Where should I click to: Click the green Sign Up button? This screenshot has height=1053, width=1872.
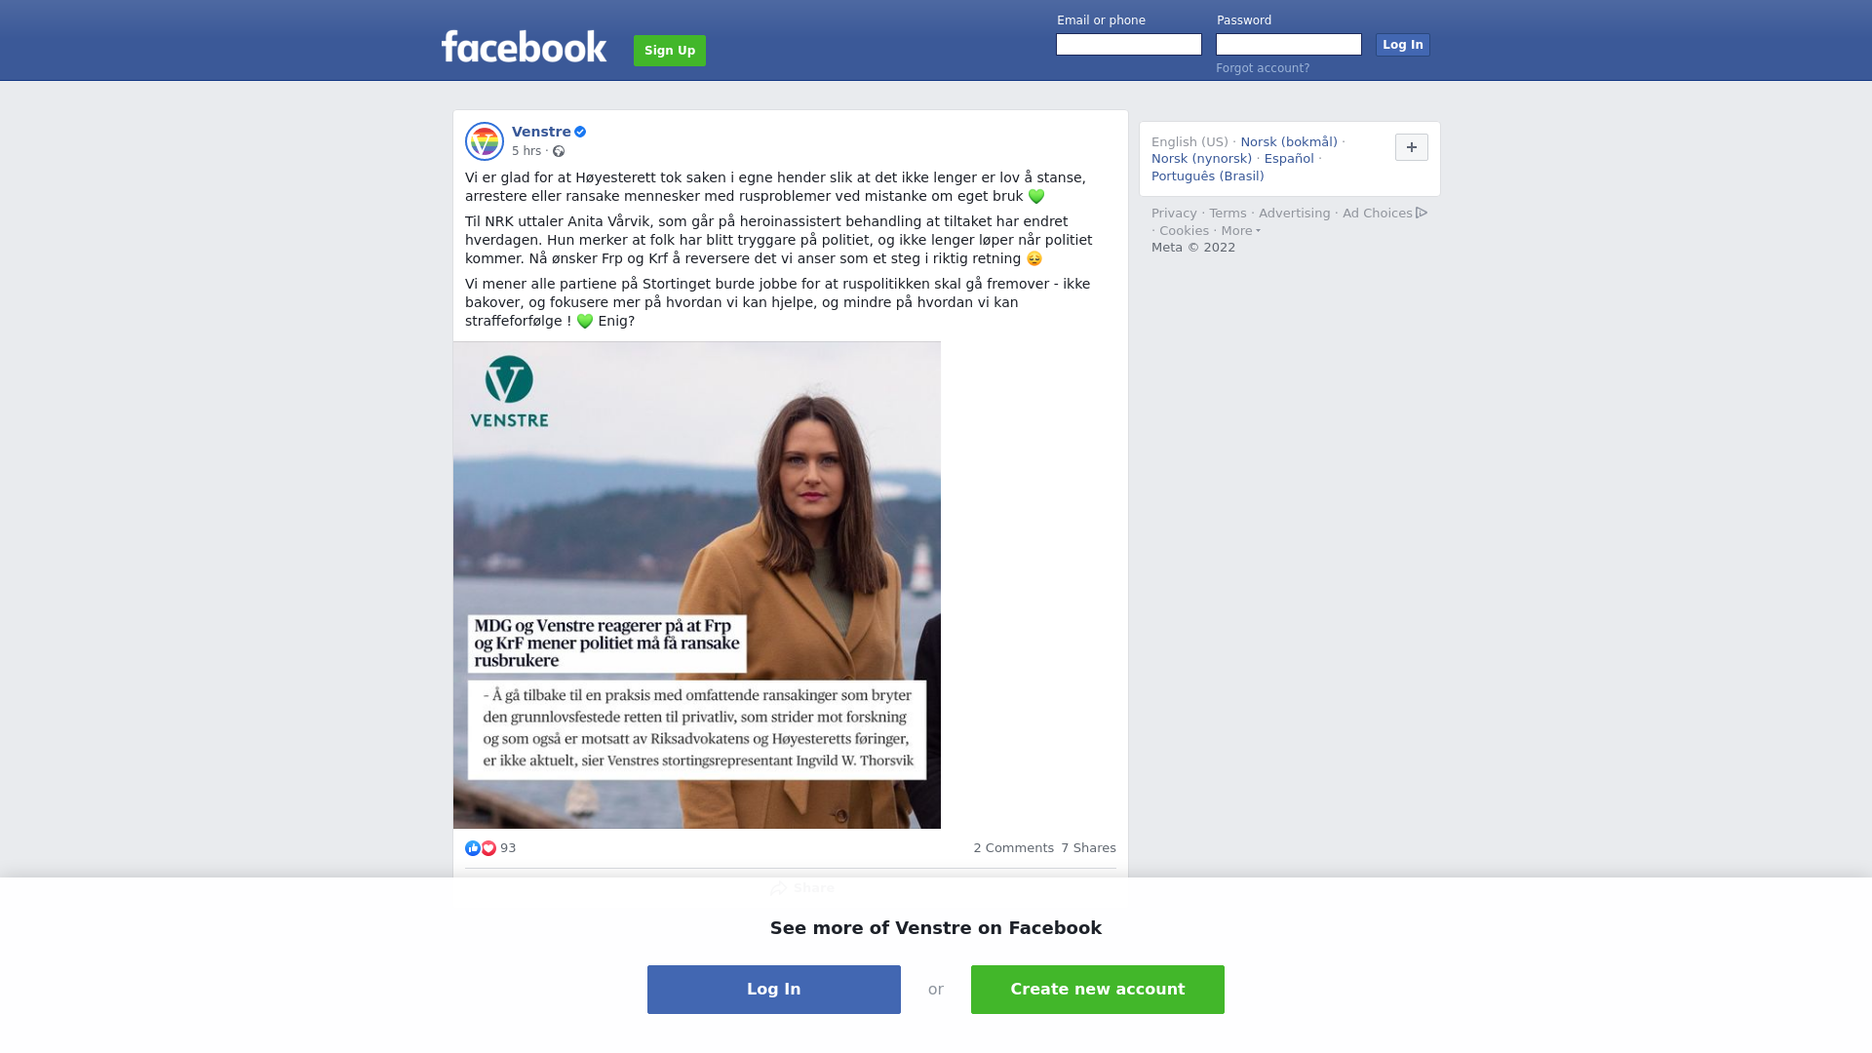click(x=670, y=51)
